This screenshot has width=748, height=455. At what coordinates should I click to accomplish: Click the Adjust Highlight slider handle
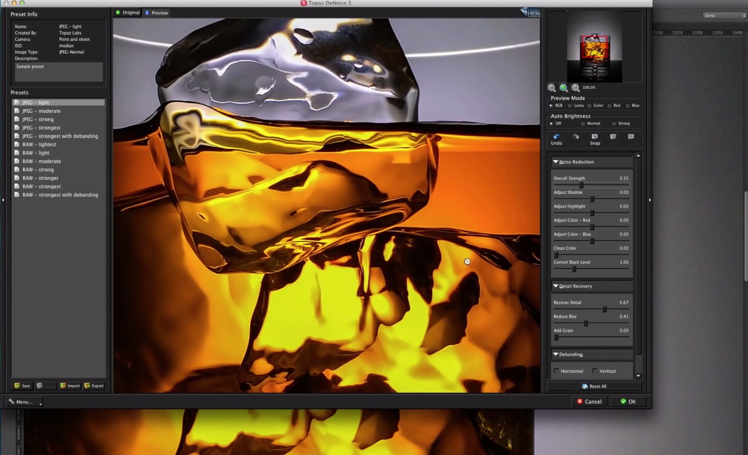(592, 213)
